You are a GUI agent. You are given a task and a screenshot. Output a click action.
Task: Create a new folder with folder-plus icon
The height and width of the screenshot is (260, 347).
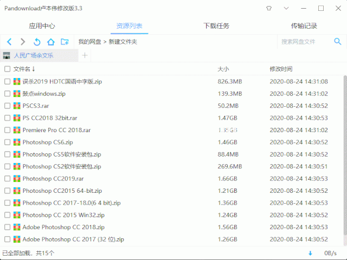click(65, 42)
